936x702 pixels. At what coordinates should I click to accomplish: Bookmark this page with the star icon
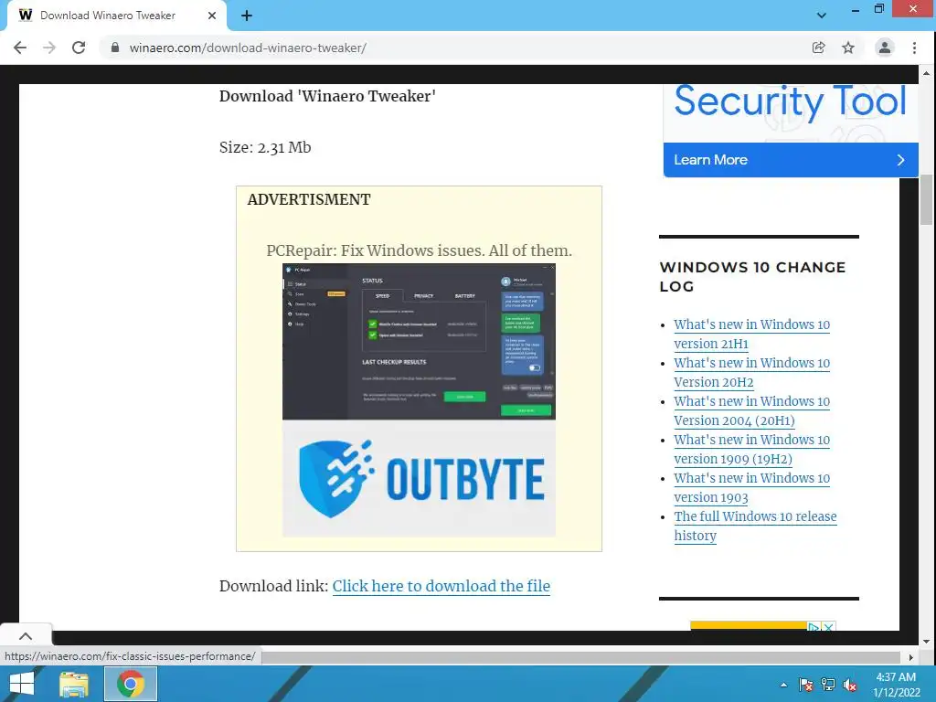tap(847, 48)
